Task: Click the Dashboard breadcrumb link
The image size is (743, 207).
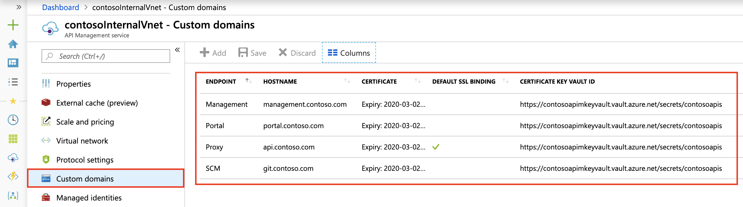Action: [60, 7]
